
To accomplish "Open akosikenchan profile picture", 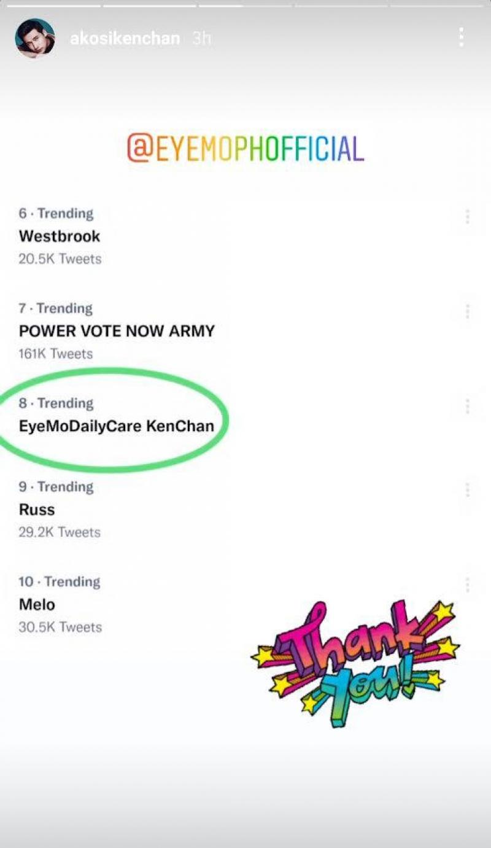I will coord(34,38).
